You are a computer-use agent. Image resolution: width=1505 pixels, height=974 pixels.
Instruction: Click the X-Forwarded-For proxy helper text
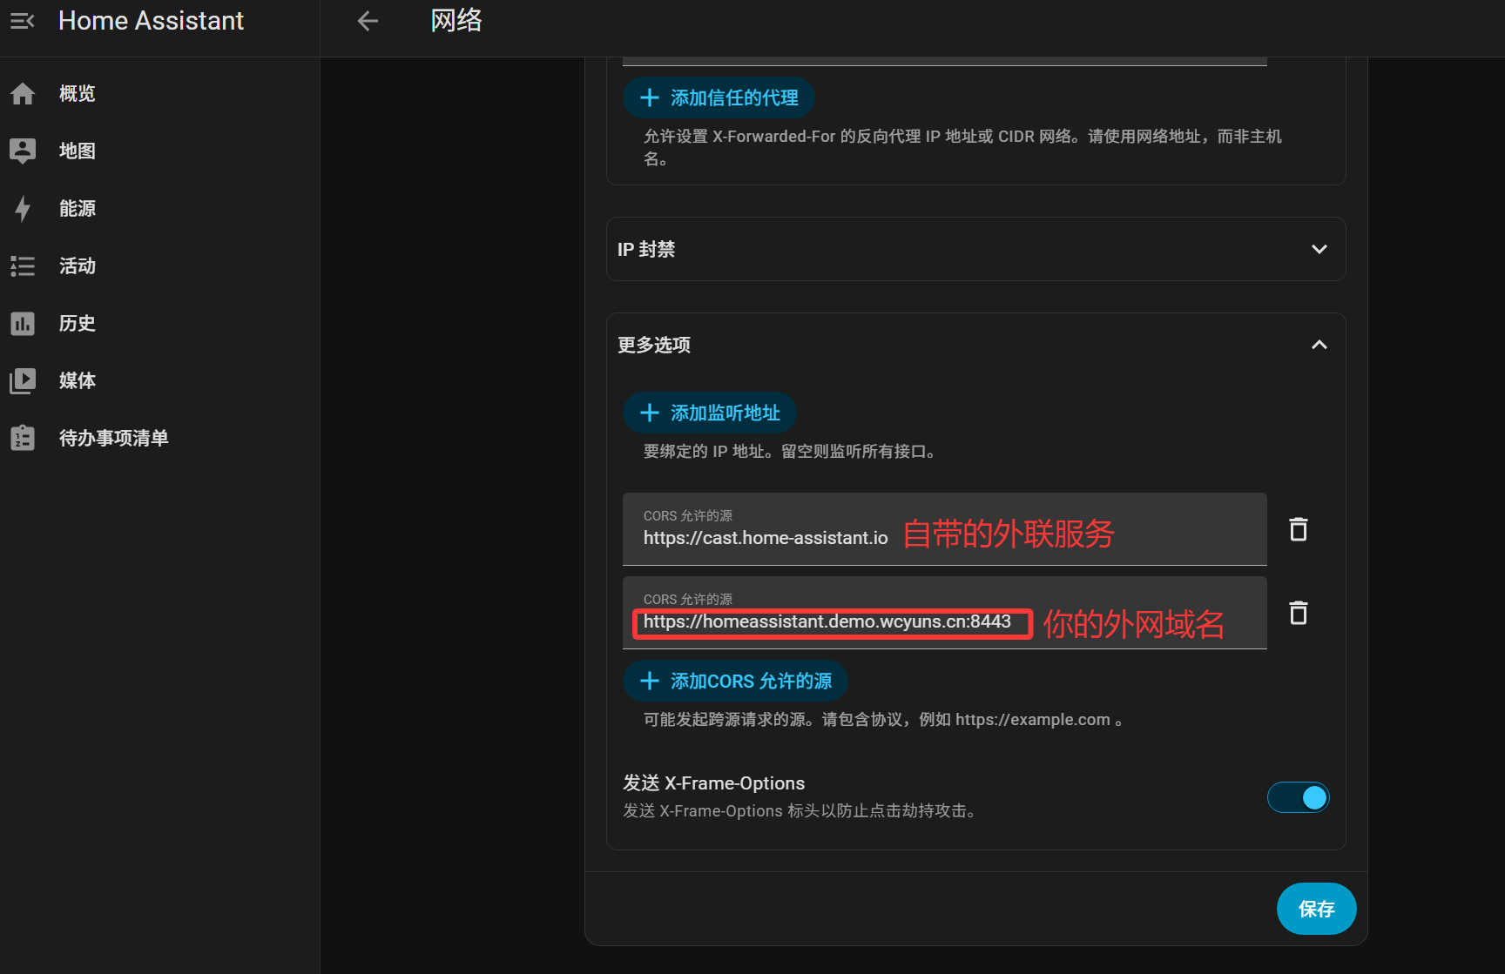point(962,147)
